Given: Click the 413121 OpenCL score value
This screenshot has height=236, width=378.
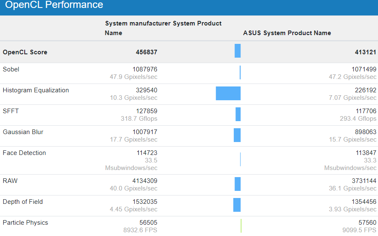Looking at the screenshot, I should click(x=365, y=52).
